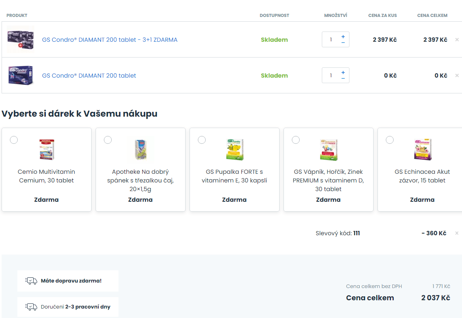Edit quantity field for GS Condro 3+1 ZDARMA
The height and width of the screenshot is (318, 462).
pos(331,39)
